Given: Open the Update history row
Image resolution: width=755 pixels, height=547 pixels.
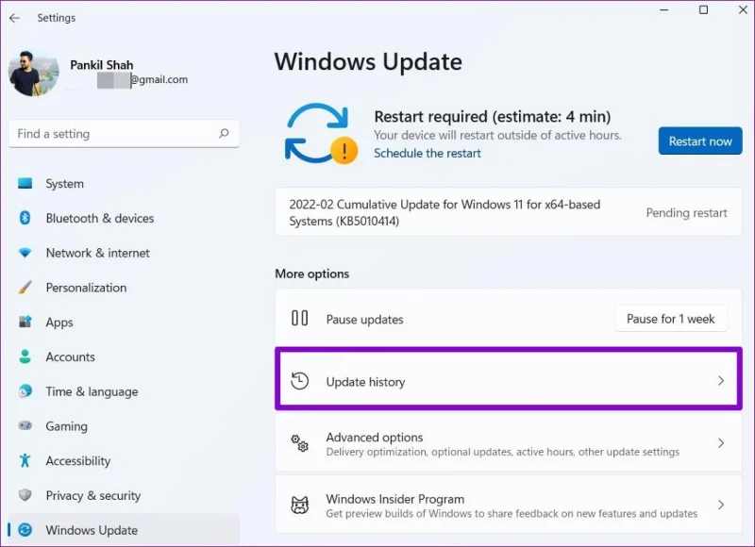Looking at the screenshot, I should tap(509, 379).
